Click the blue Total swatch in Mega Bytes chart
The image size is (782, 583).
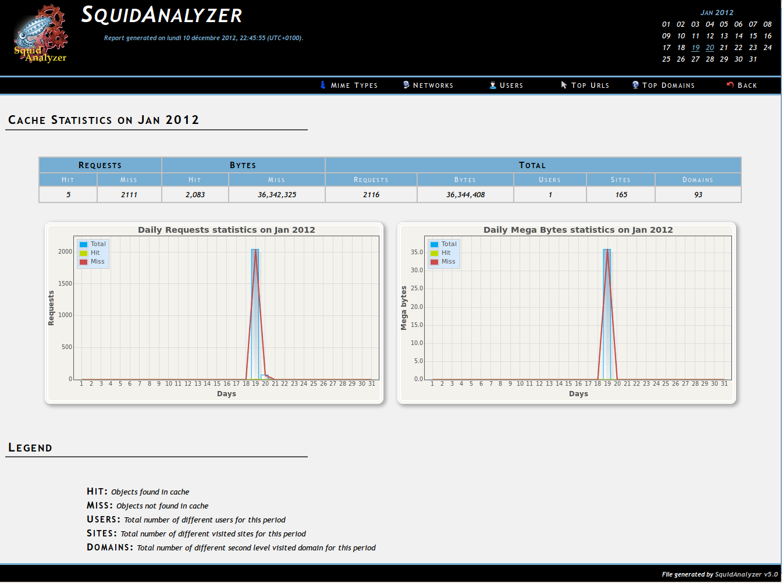[x=434, y=244]
